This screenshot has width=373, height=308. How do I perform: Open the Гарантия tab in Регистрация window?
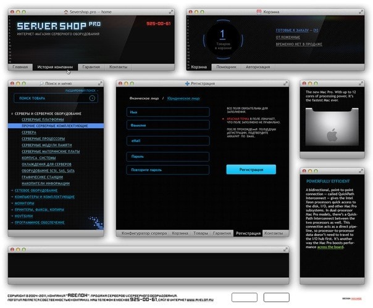(222, 233)
